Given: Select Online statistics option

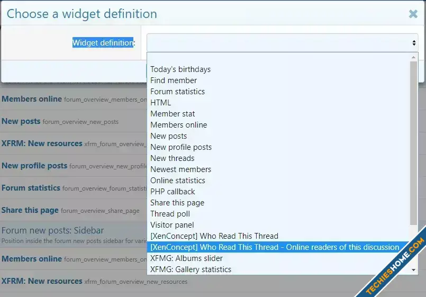Looking at the screenshot, I should pyautogui.click(x=278, y=181).
